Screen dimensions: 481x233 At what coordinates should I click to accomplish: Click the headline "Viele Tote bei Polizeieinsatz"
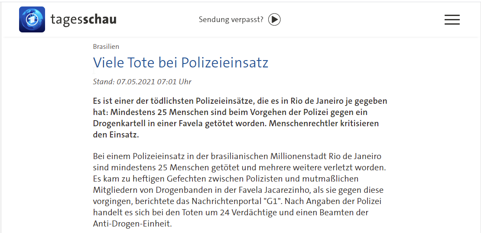[181, 63]
